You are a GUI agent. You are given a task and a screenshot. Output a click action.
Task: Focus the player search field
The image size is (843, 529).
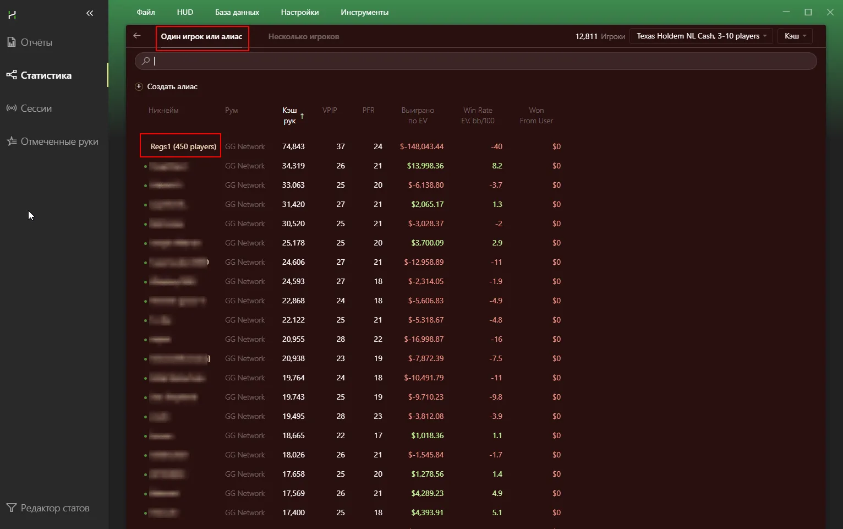coord(475,61)
